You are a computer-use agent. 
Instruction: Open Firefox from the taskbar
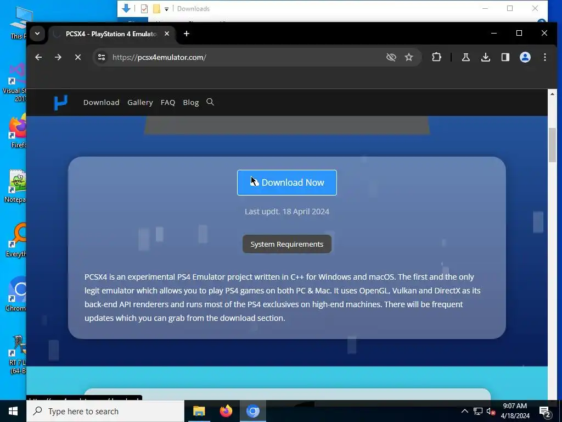[226, 411]
